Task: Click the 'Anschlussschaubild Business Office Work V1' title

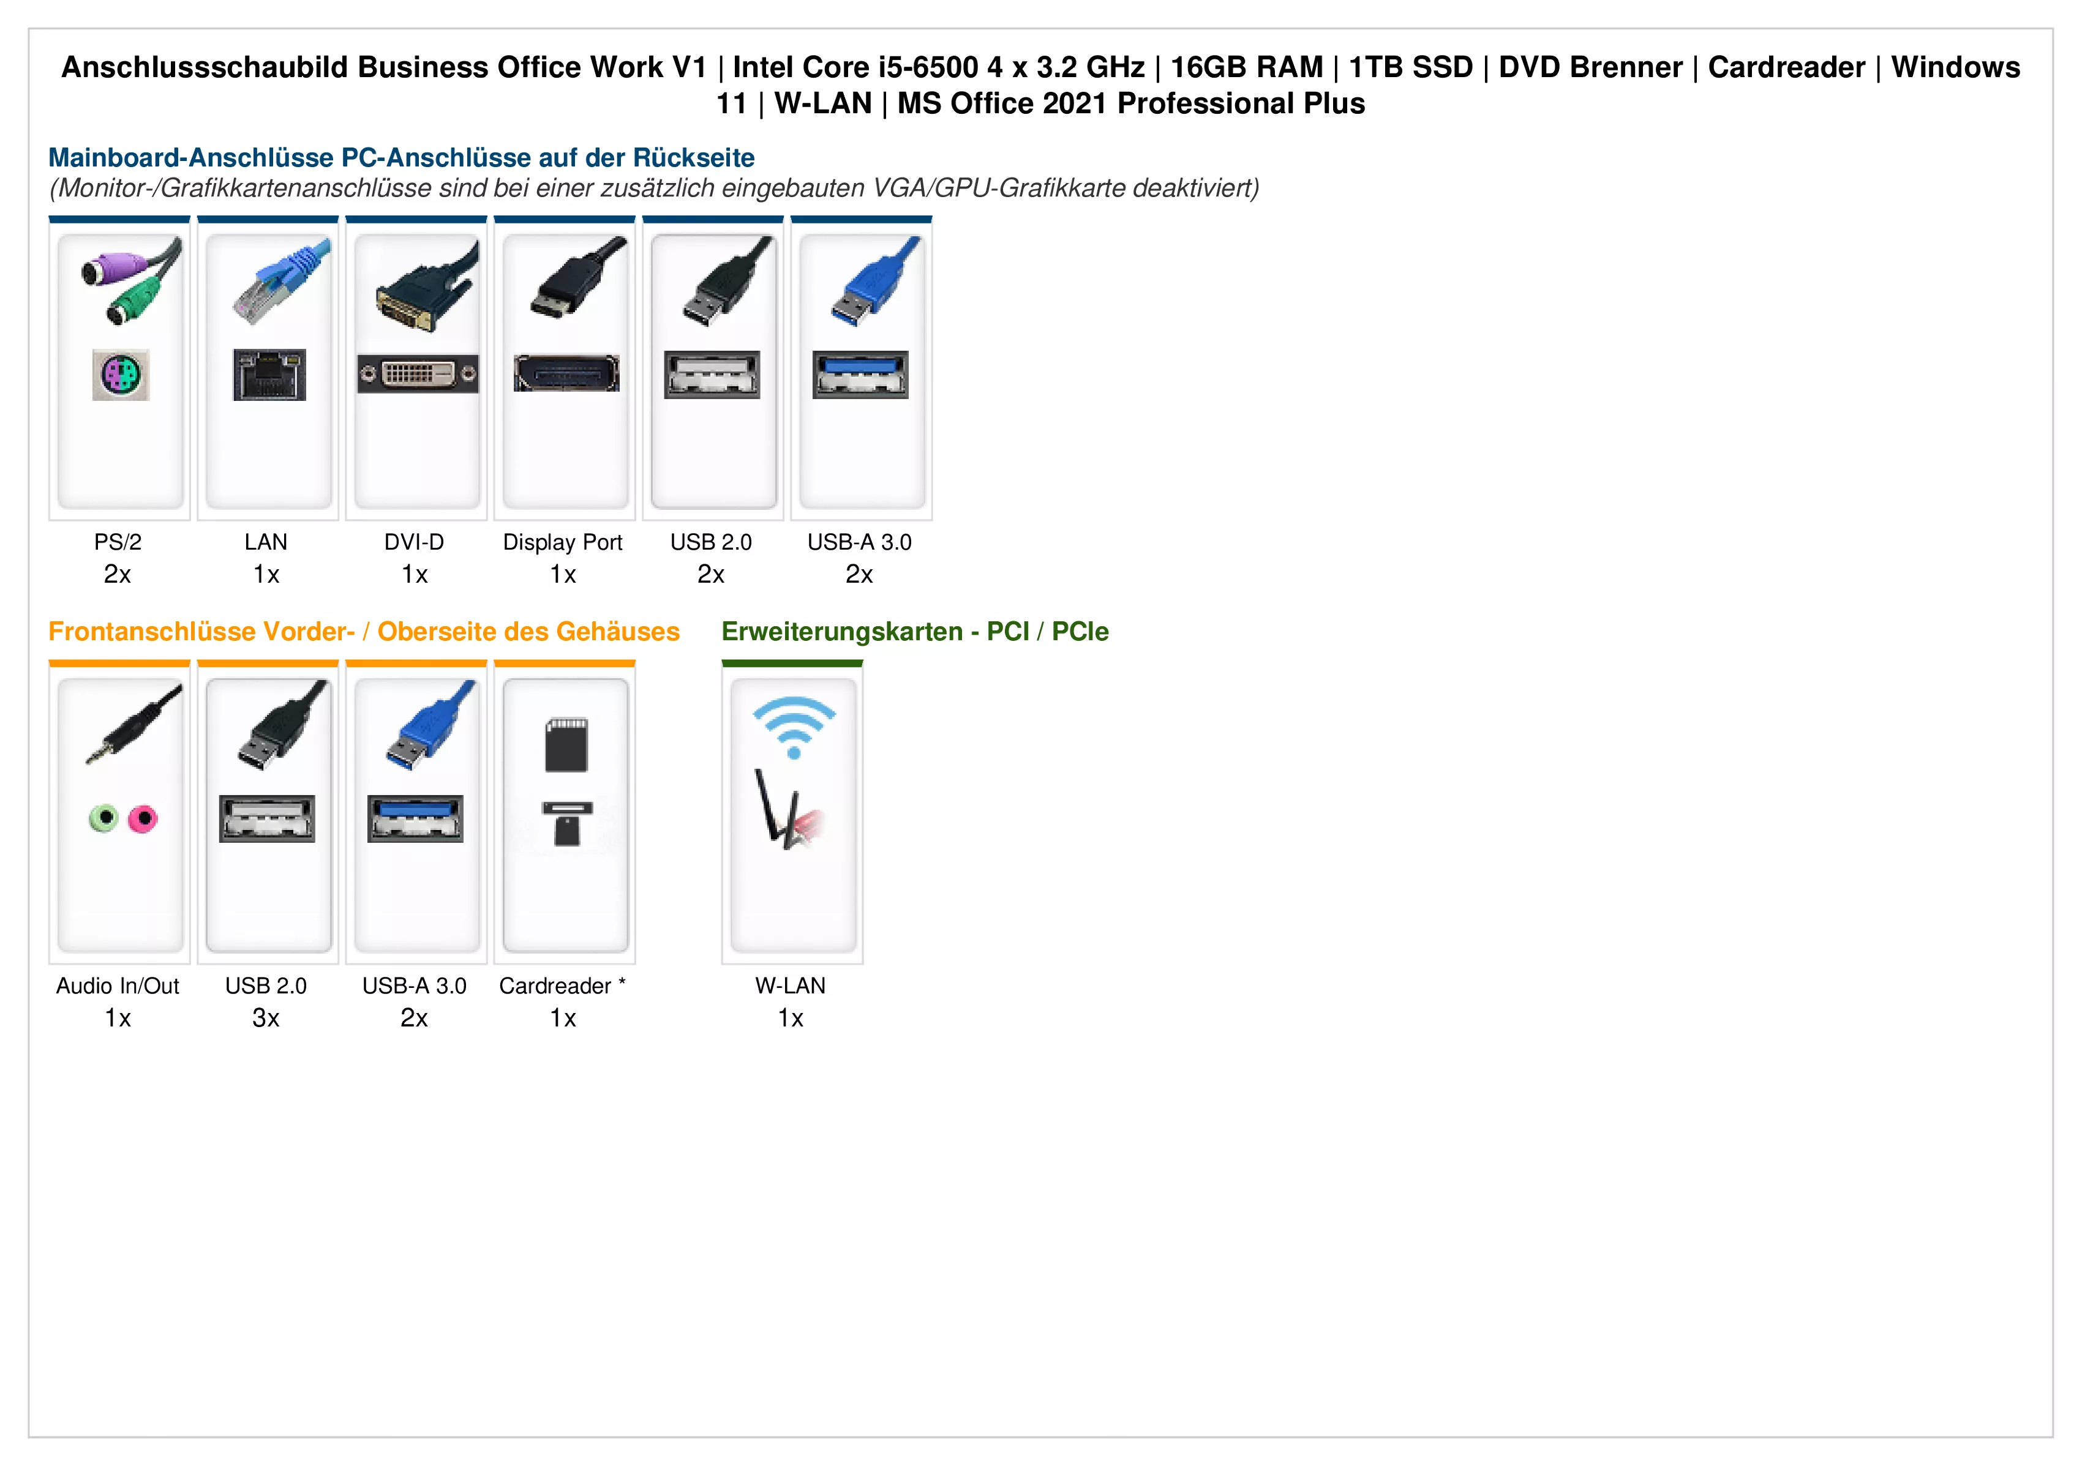Action: [x=383, y=67]
